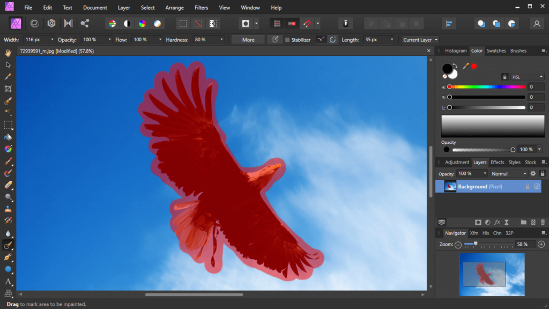
Task: Click the red color swatch dot
Action: click(x=474, y=65)
